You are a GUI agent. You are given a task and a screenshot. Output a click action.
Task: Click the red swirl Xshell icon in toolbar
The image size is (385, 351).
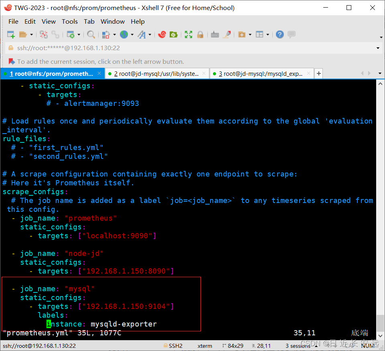pyautogui.click(x=162, y=34)
